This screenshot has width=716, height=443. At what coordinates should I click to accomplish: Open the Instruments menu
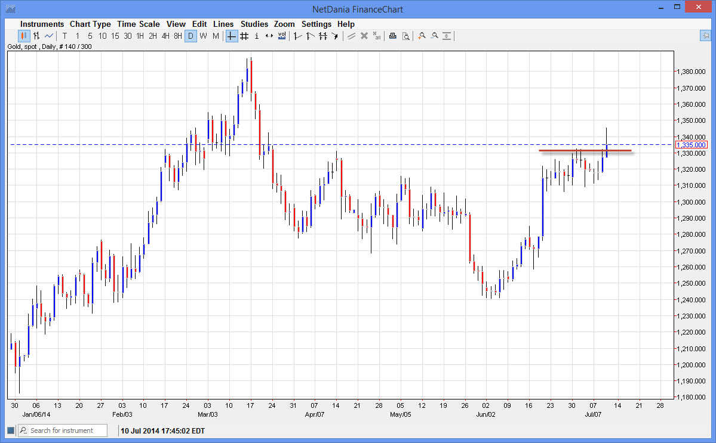(42, 24)
